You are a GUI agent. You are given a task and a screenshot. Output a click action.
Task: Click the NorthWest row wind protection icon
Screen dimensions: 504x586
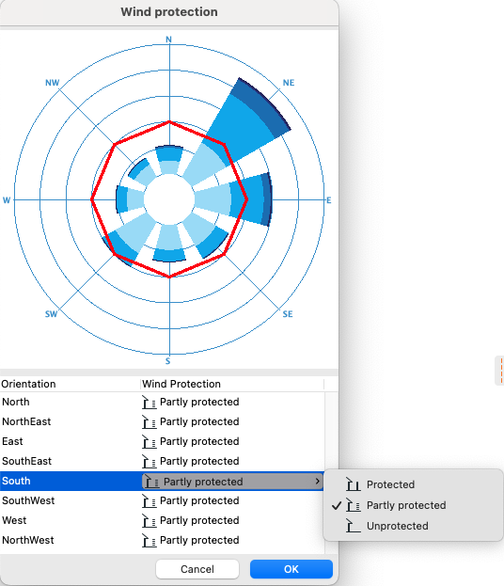click(150, 541)
